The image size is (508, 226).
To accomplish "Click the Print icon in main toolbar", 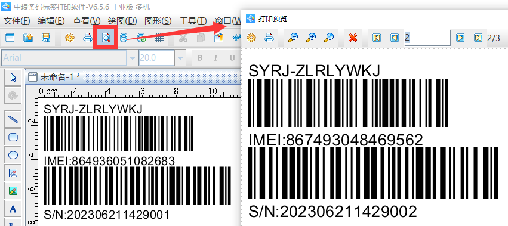I will pyautogui.click(x=88, y=38).
